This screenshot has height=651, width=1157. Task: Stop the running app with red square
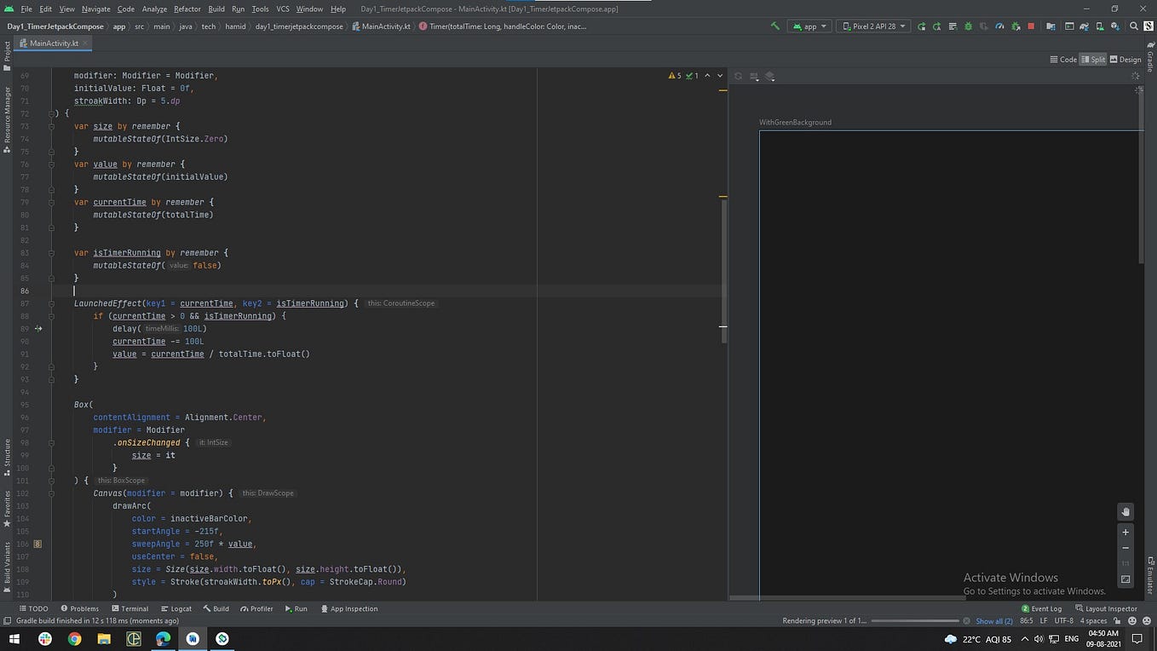[1031, 26]
